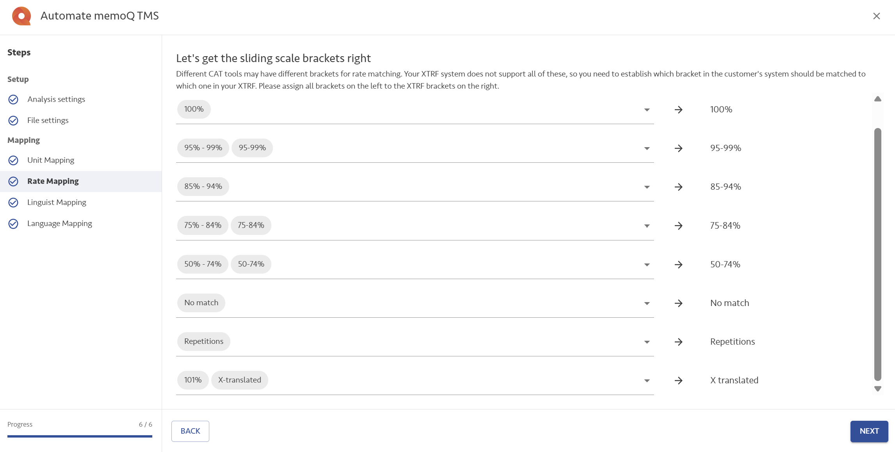Click the Unit Mapping checkmark icon
895x452 pixels.
click(x=13, y=160)
